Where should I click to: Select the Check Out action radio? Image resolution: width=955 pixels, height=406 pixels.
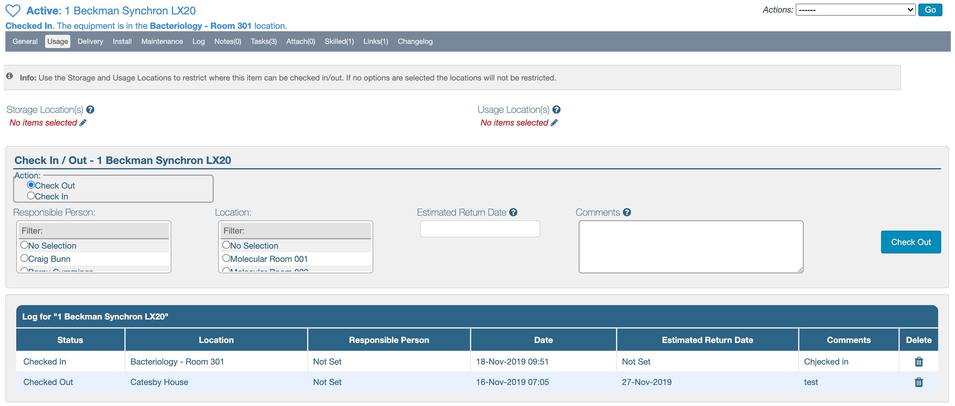31,185
